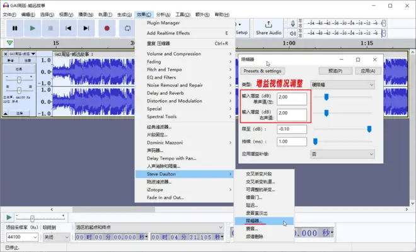The image size is (416, 252).
Task: Click the track 选择 button
Action: pos(20,114)
